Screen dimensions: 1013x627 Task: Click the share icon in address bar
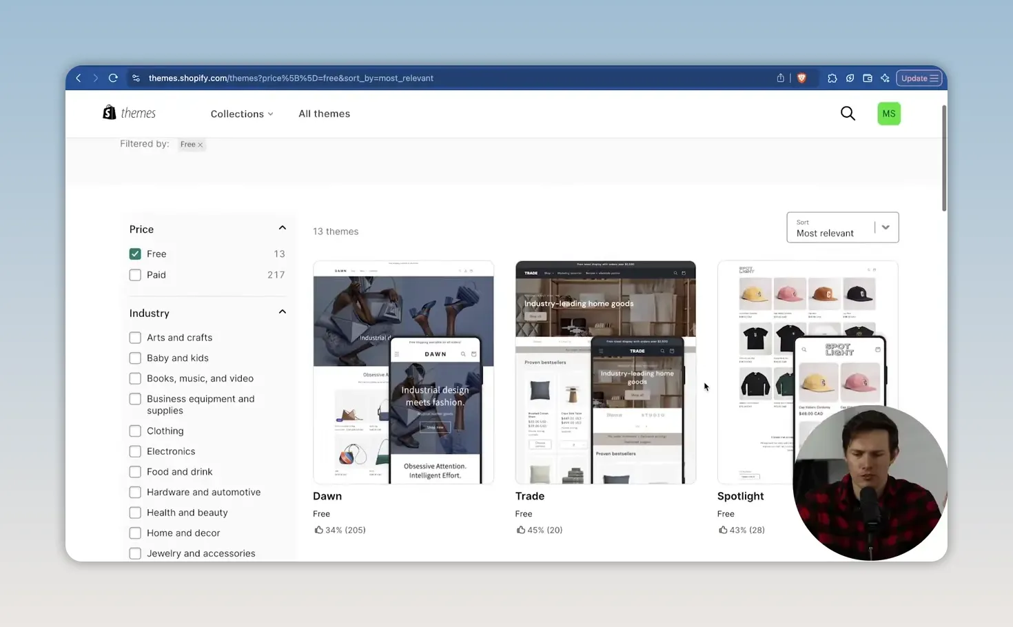(x=780, y=78)
